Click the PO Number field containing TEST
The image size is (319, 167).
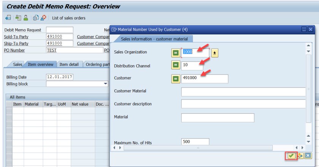point(74,50)
